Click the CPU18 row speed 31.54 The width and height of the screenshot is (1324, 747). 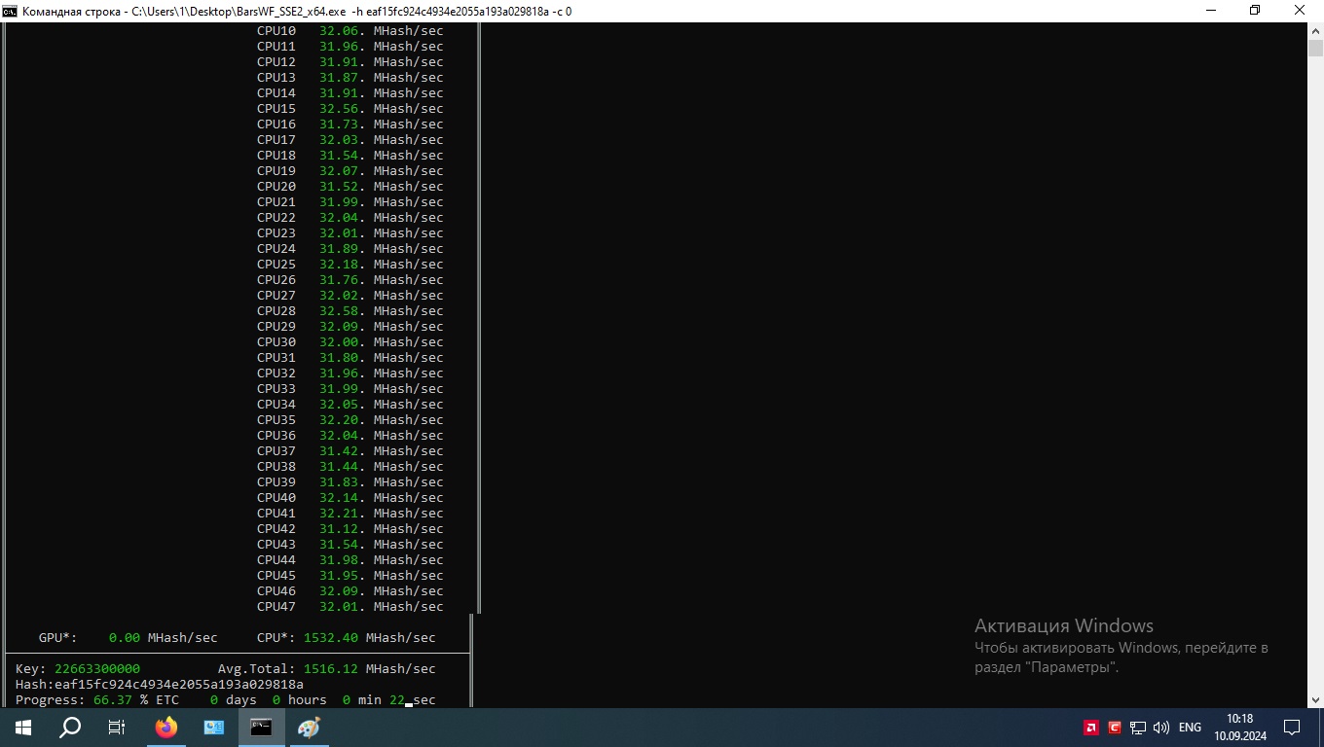(339, 156)
